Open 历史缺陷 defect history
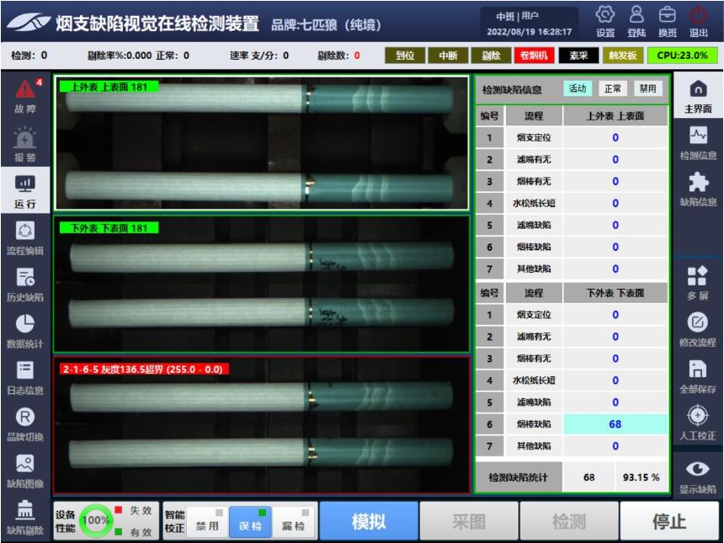This screenshot has height=543, width=724. (25, 284)
